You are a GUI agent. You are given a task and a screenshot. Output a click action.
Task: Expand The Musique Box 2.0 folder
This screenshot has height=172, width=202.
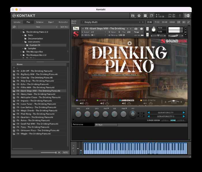point(21,55)
